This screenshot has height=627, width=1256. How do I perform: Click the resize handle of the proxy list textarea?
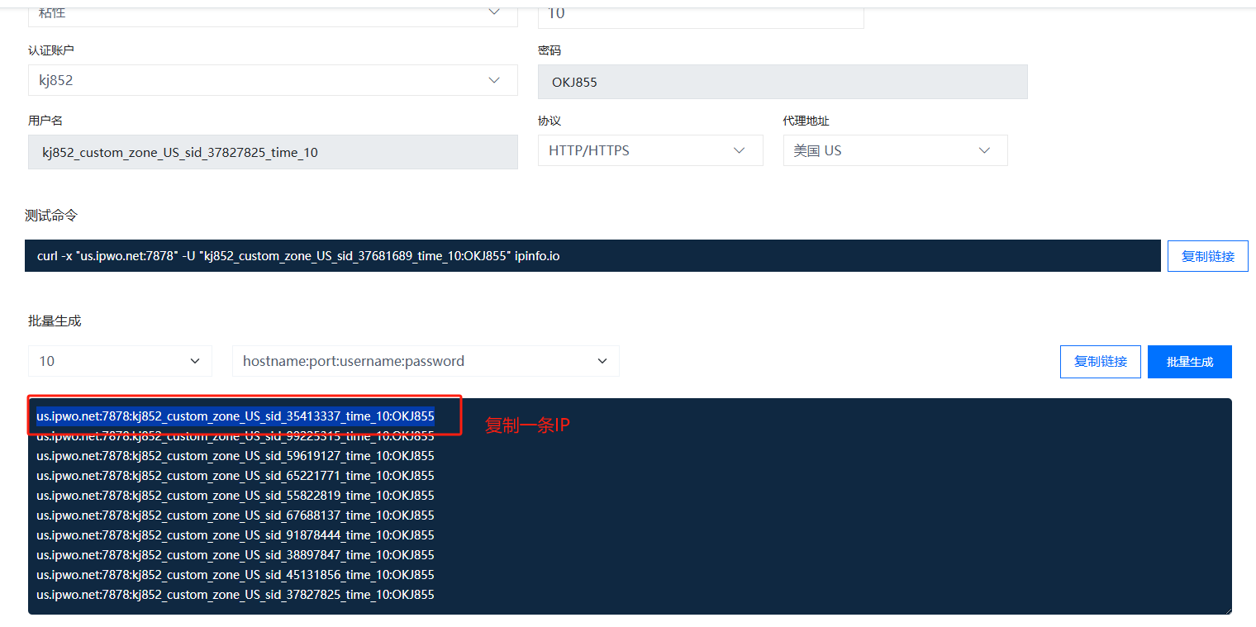(x=1227, y=610)
